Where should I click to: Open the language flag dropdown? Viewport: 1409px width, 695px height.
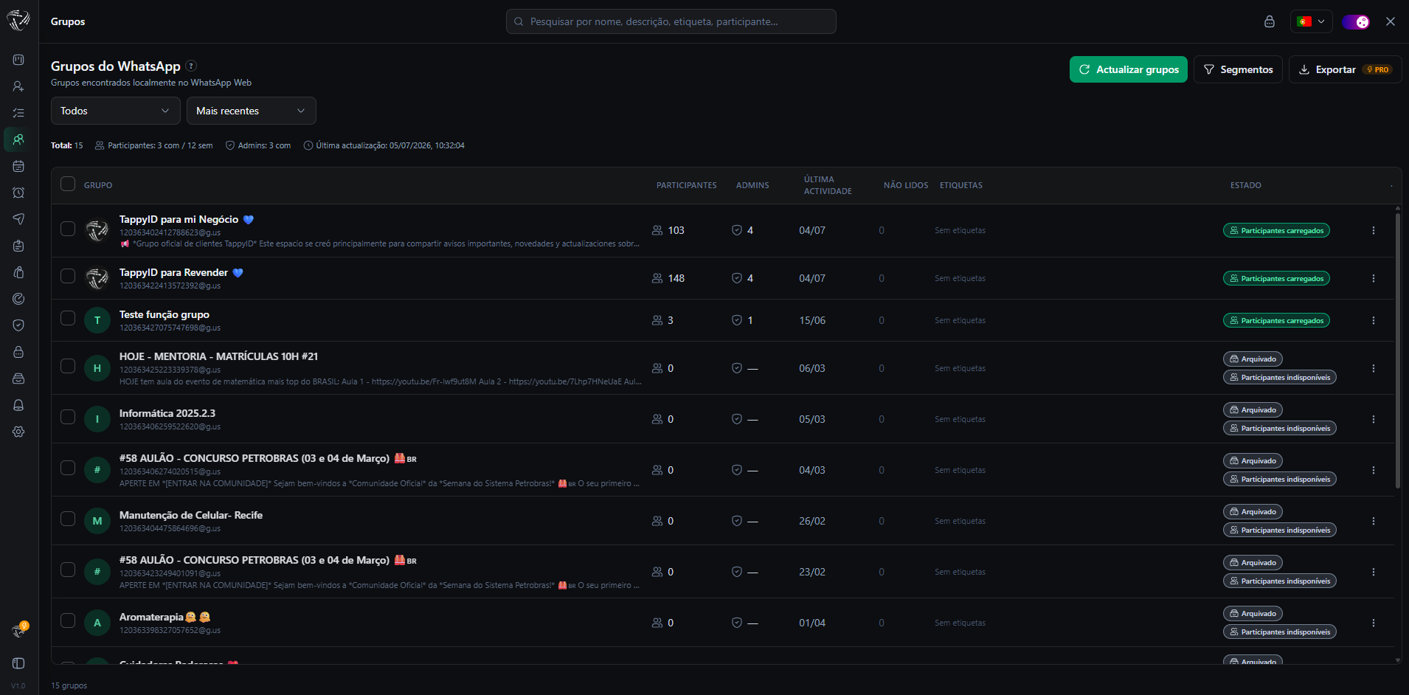[x=1311, y=21]
